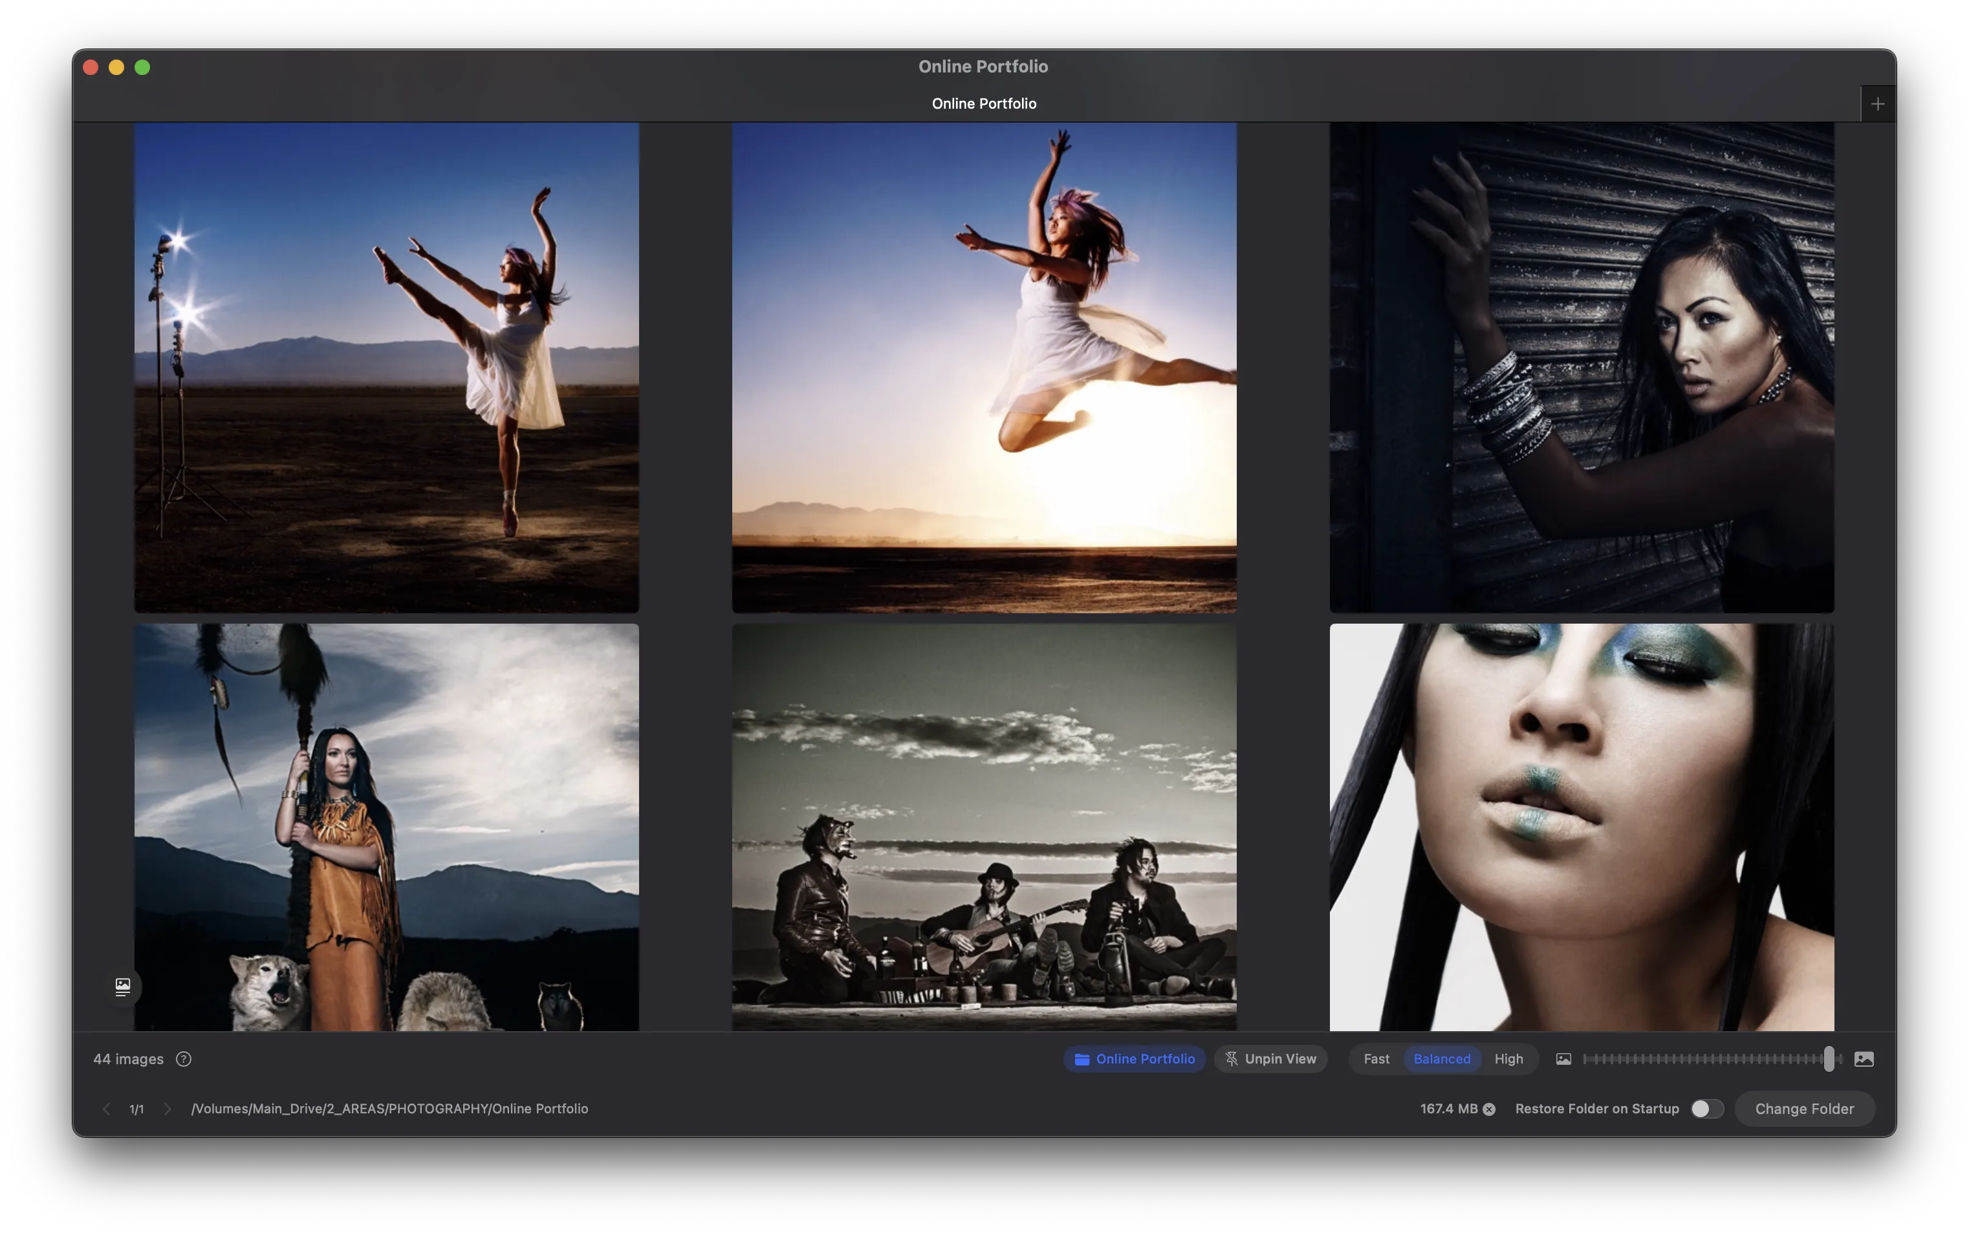Open the sepia band with guitar photo
Image resolution: width=1969 pixels, height=1233 pixels.
(x=983, y=826)
